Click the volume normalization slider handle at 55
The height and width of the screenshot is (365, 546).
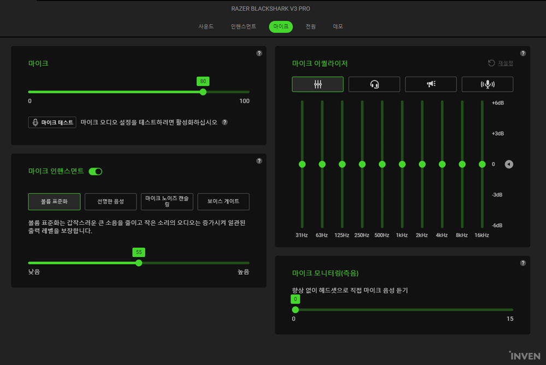[139, 263]
